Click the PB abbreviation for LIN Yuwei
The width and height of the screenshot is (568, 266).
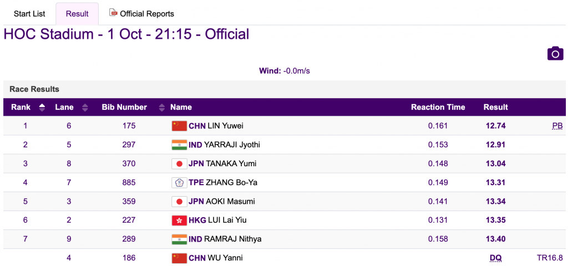tap(557, 126)
